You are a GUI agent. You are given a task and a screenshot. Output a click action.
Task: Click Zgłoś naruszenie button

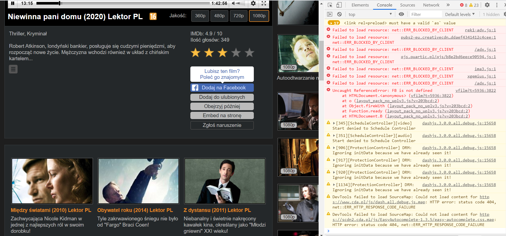tap(222, 125)
